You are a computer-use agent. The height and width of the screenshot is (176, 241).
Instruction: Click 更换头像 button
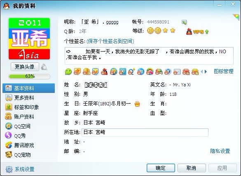[25, 67]
